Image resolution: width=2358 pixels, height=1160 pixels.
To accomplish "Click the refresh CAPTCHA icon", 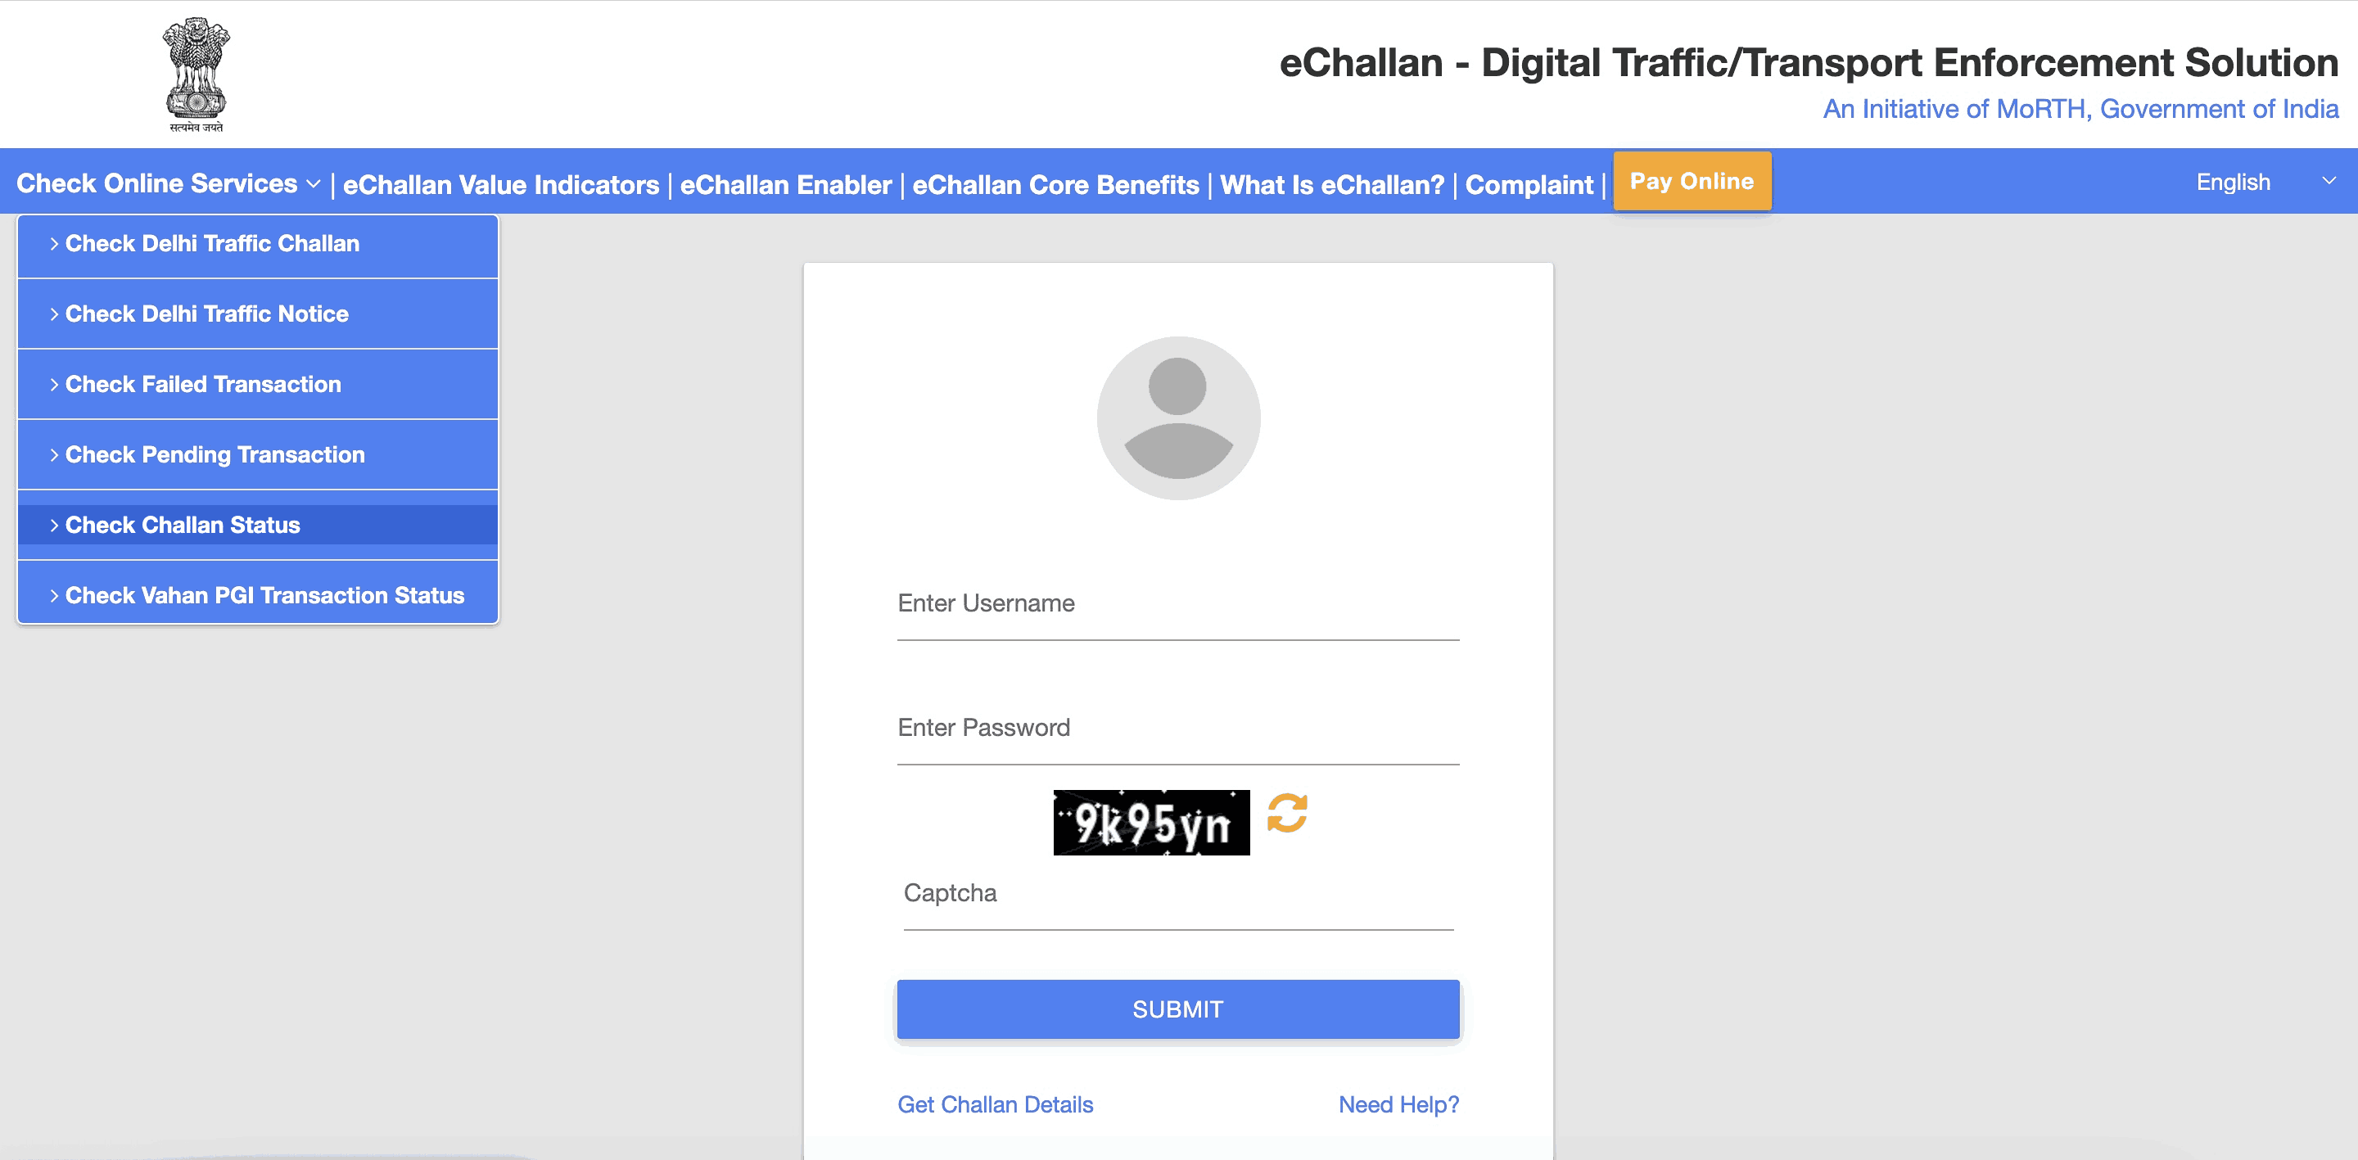I will (1287, 819).
